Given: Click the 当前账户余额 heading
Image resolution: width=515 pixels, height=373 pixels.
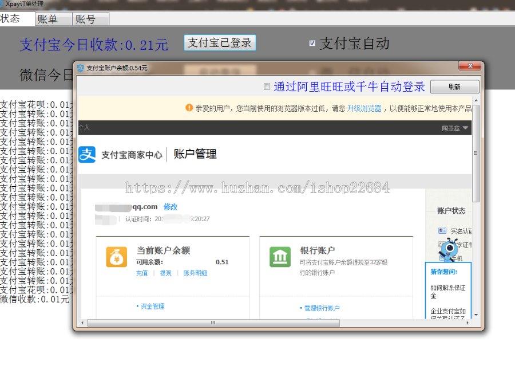Looking at the screenshot, I should pos(163,250).
